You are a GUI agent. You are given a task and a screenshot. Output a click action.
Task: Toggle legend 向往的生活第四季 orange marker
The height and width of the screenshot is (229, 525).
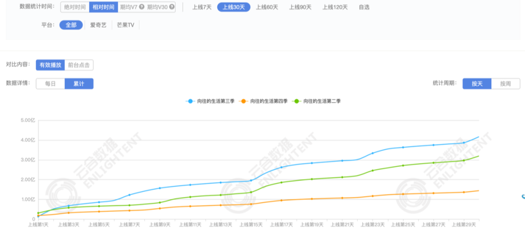point(244,101)
